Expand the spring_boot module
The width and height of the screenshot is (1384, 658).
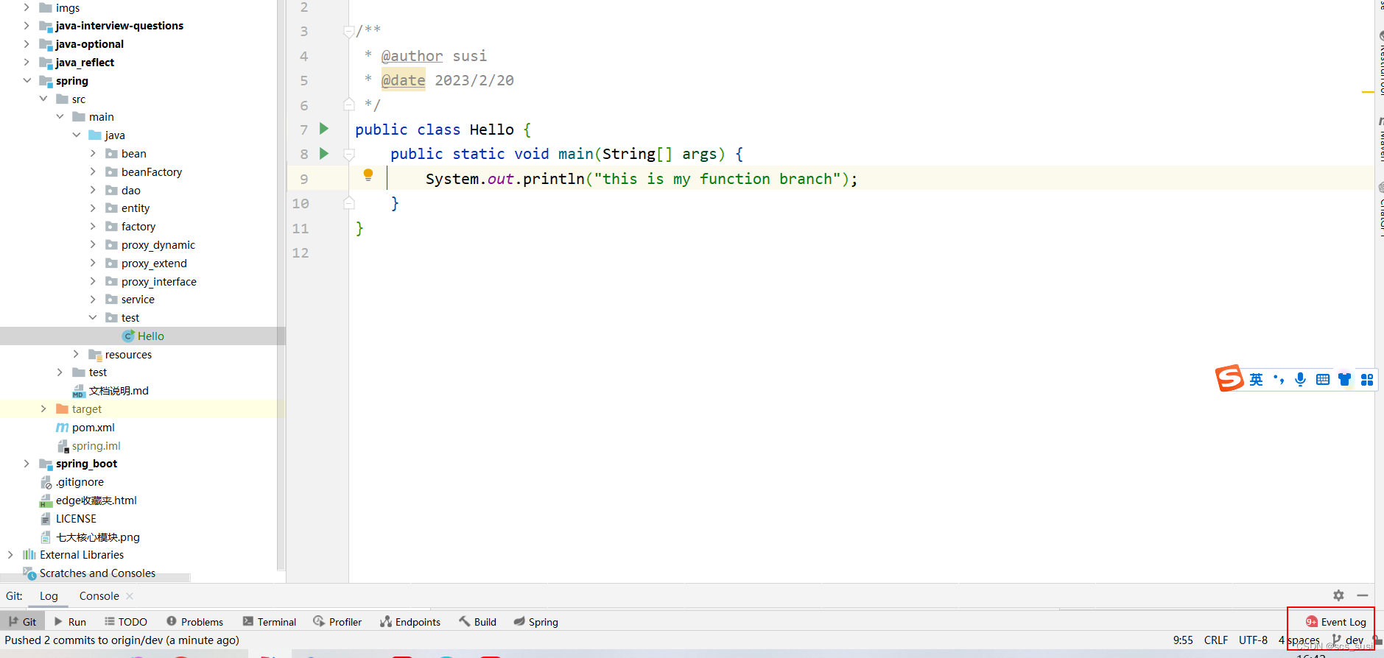click(27, 464)
